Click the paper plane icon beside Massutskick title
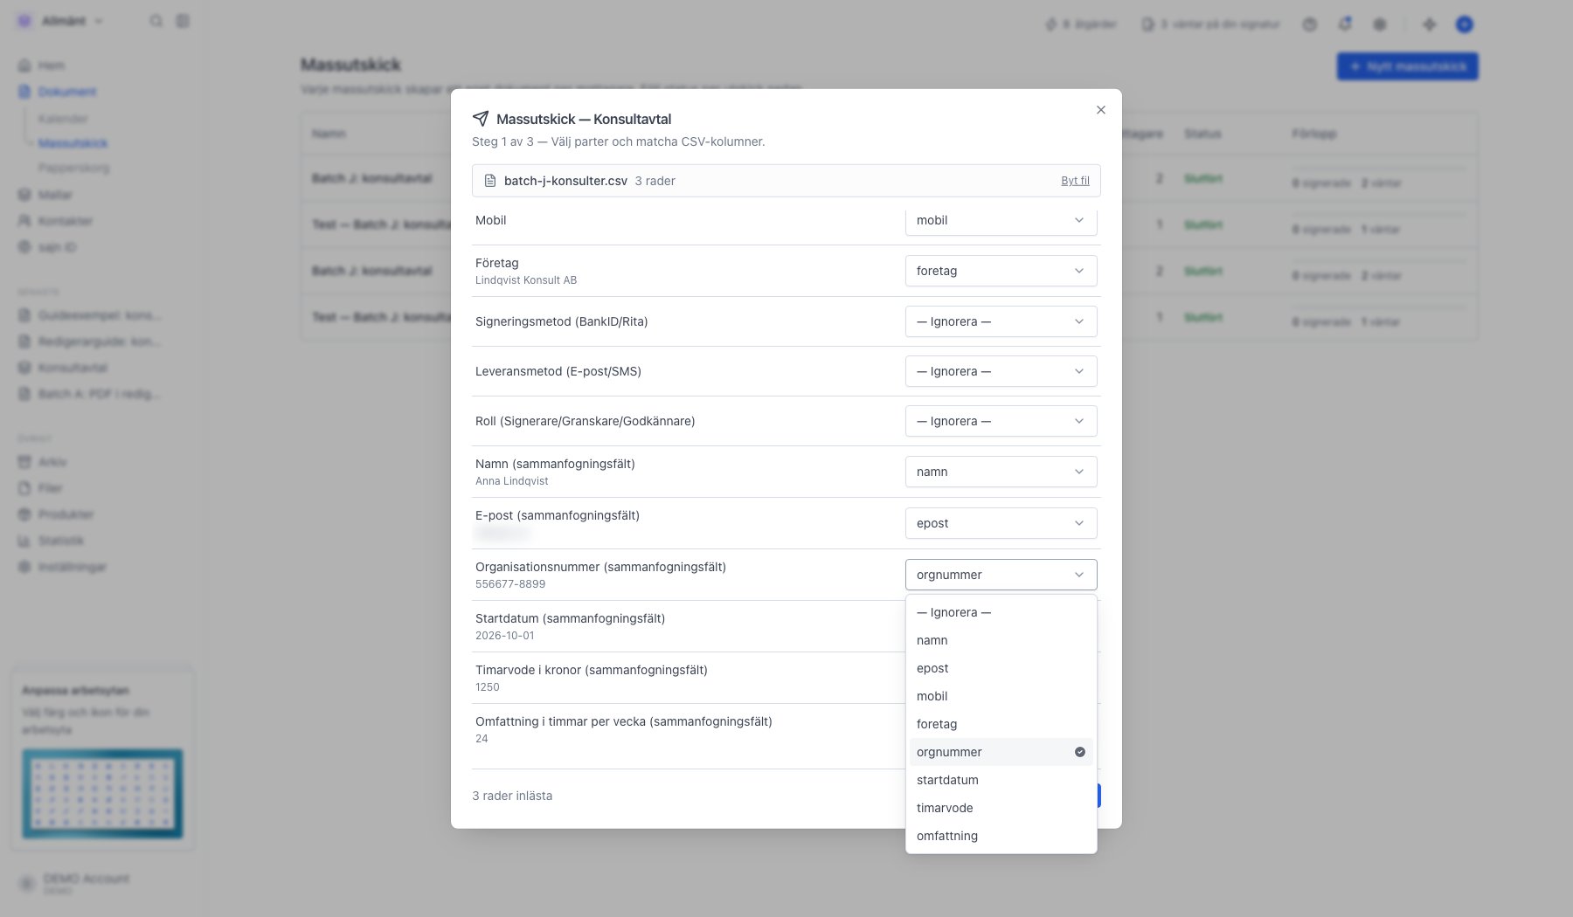 point(481,119)
